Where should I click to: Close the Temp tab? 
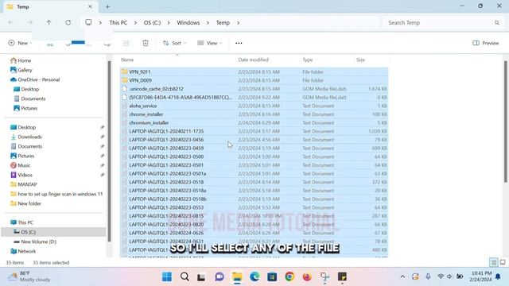[x=90, y=6]
